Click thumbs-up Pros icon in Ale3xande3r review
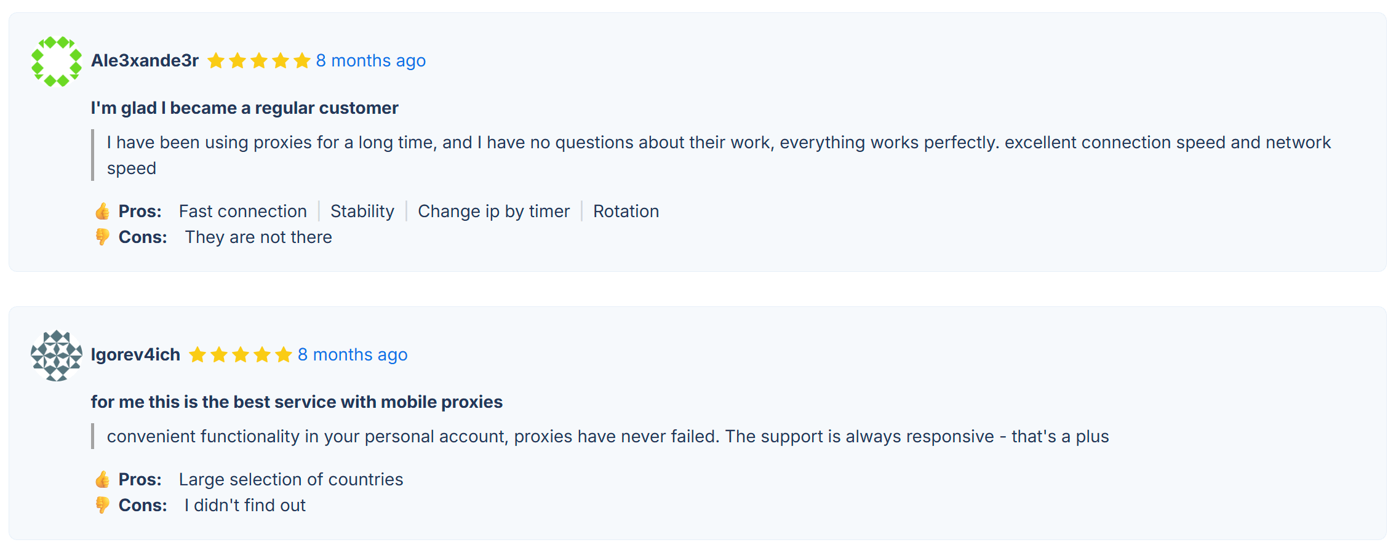Image resolution: width=1396 pixels, height=553 pixels. pos(103,212)
